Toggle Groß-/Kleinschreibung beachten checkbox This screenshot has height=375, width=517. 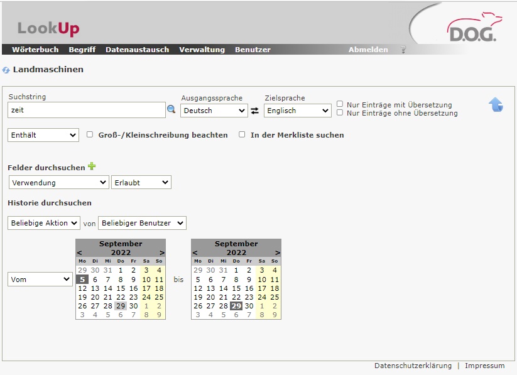(x=90, y=134)
